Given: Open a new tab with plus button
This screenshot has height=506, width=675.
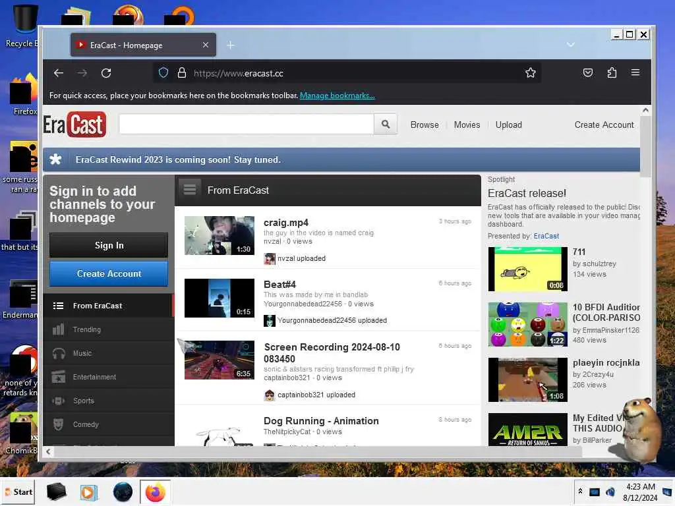Looking at the screenshot, I should pyautogui.click(x=230, y=45).
